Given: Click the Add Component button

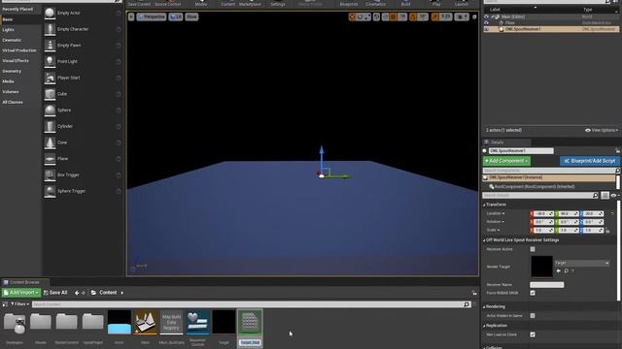Looking at the screenshot, I should [x=506, y=161].
